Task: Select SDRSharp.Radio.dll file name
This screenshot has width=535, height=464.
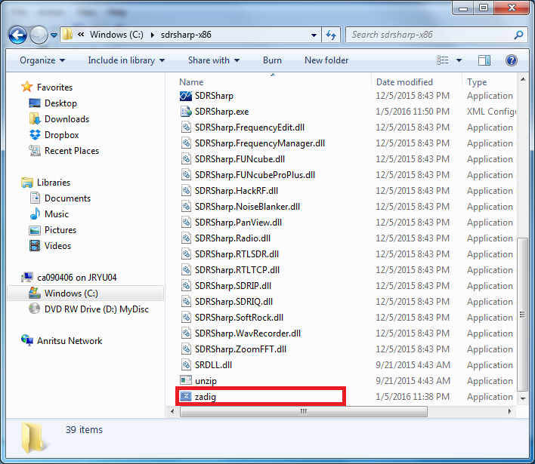Action: click(232, 238)
